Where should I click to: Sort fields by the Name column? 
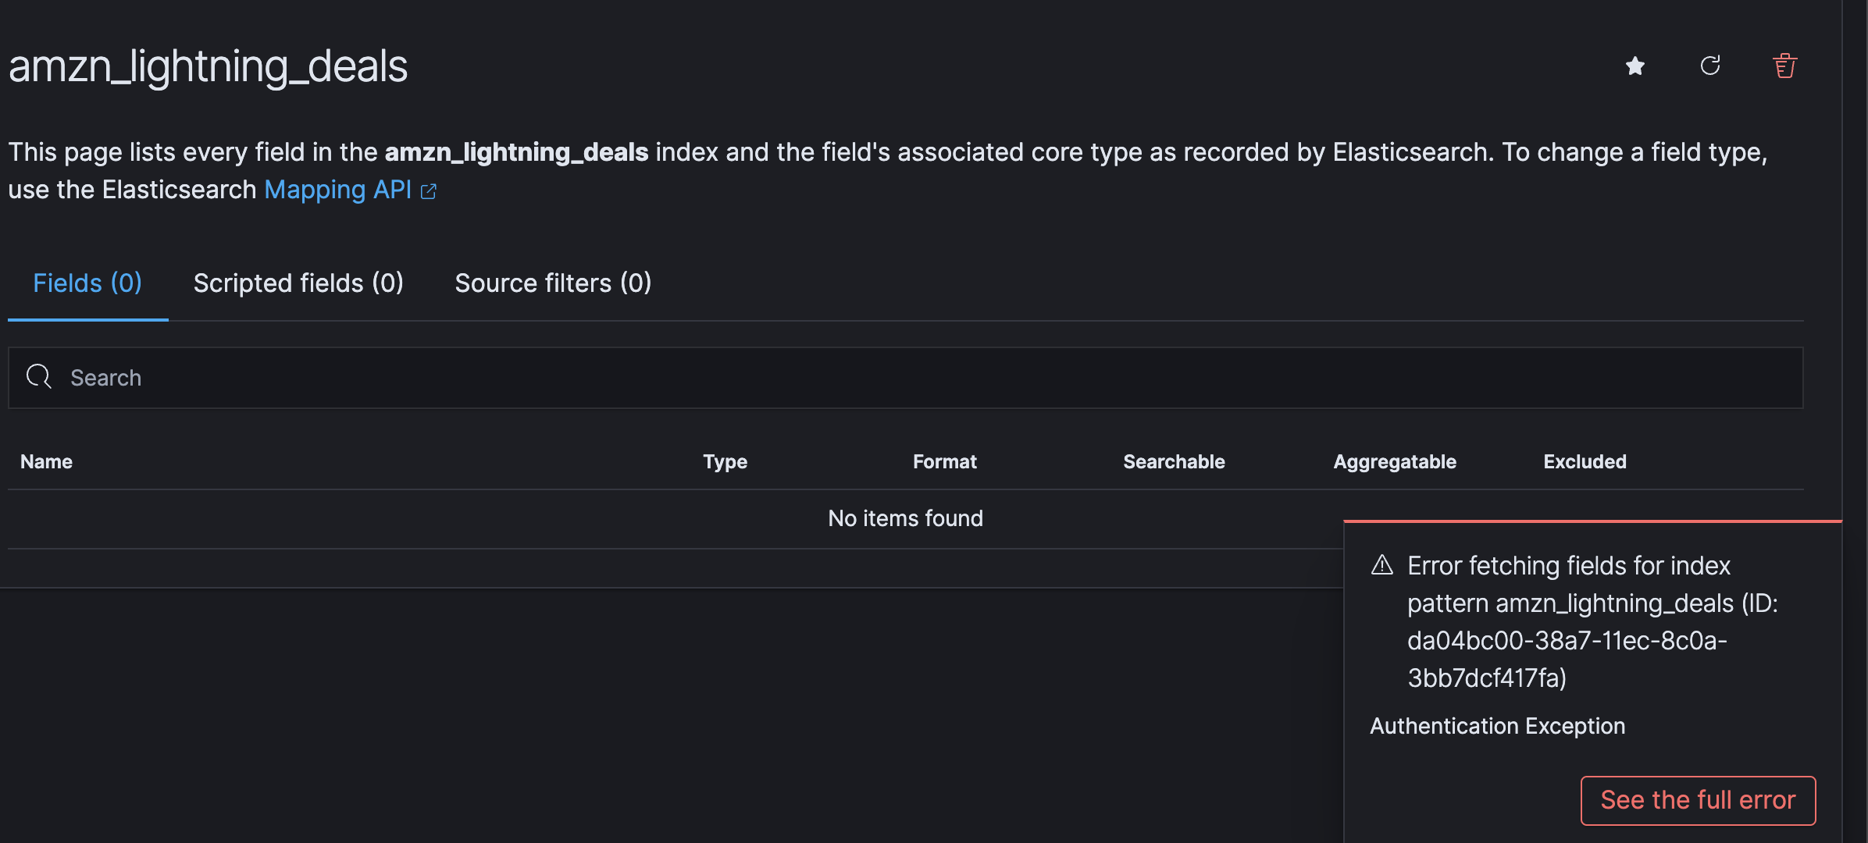pyautogui.click(x=45, y=461)
